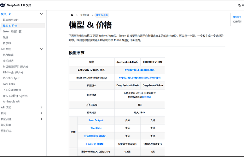244x157 pixels.
Task: Click the 上下文长度 row label
Action: [92, 105]
